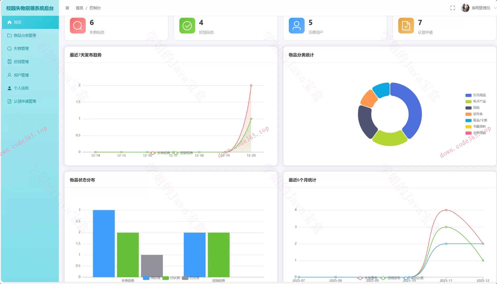Click the red 失物信息 search icon
This screenshot has width=497, height=284.
coord(78,26)
